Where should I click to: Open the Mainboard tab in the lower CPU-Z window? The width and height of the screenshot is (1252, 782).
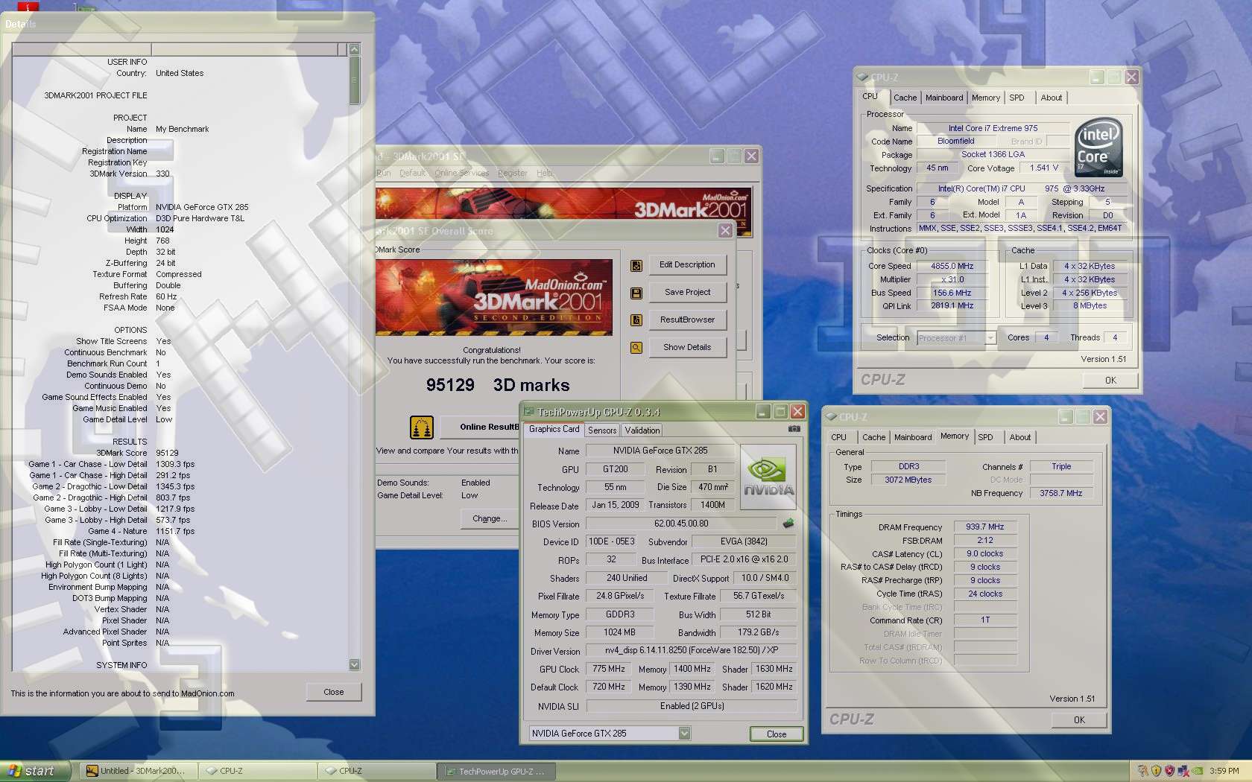[913, 437]
